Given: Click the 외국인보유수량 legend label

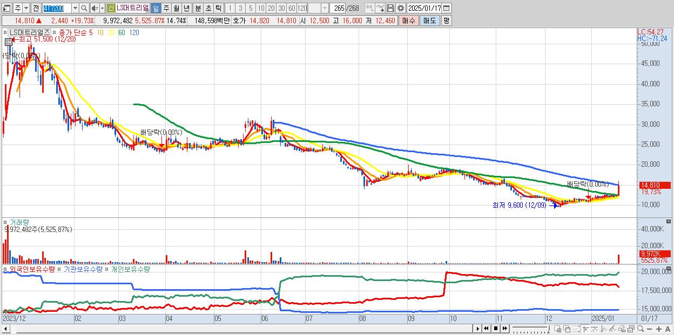Looking at the screenshot, I should click(x=31, y=269).
